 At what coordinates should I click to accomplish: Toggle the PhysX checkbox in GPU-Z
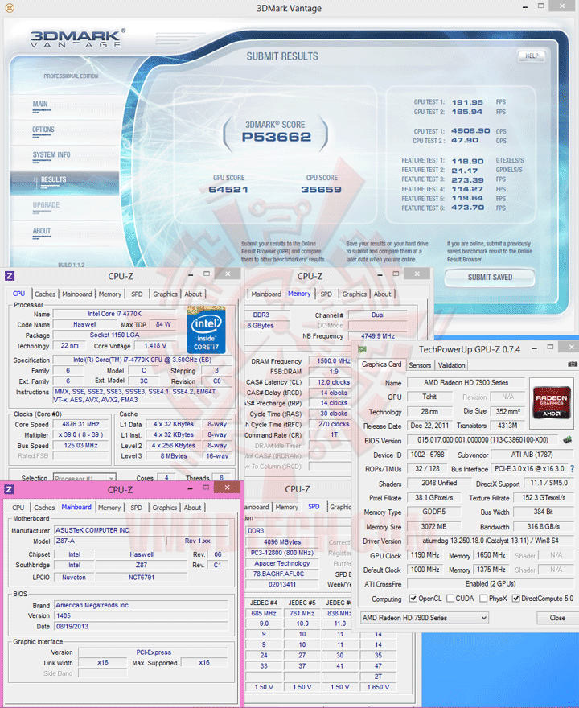click(483, 599)
